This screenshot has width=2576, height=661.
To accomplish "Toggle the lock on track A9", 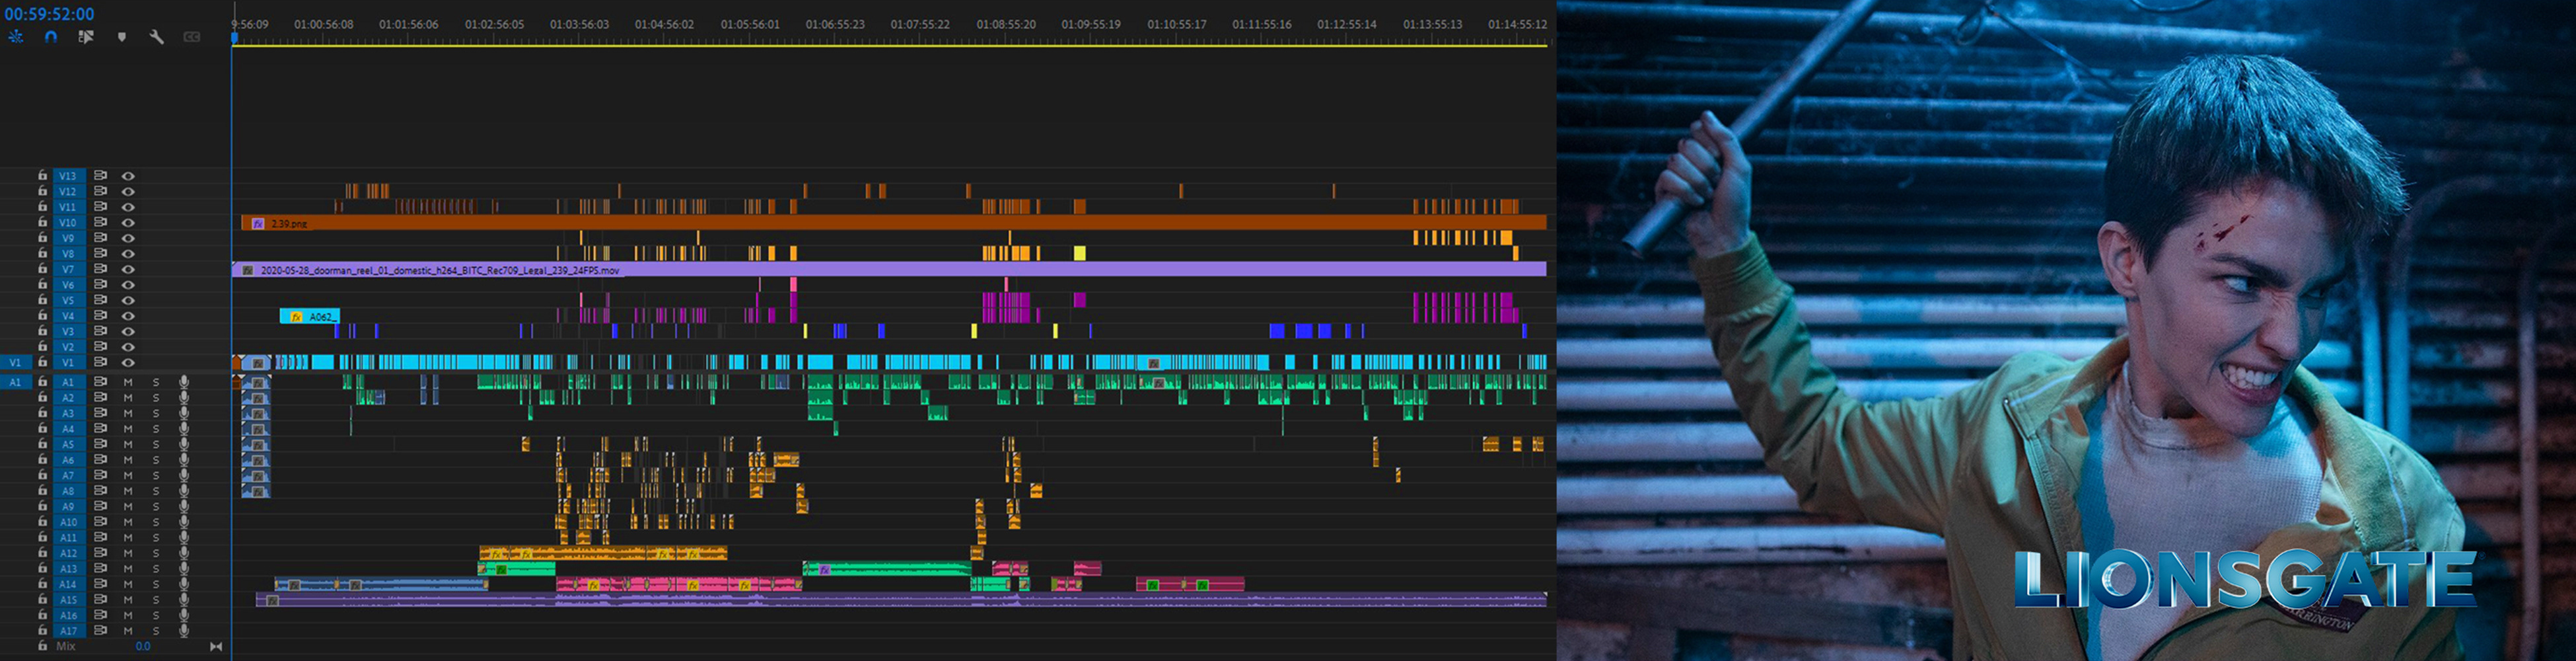I will point(42,506).
